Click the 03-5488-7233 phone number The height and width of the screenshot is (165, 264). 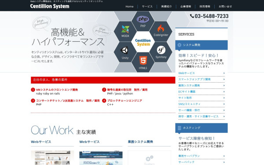[212, 16]
